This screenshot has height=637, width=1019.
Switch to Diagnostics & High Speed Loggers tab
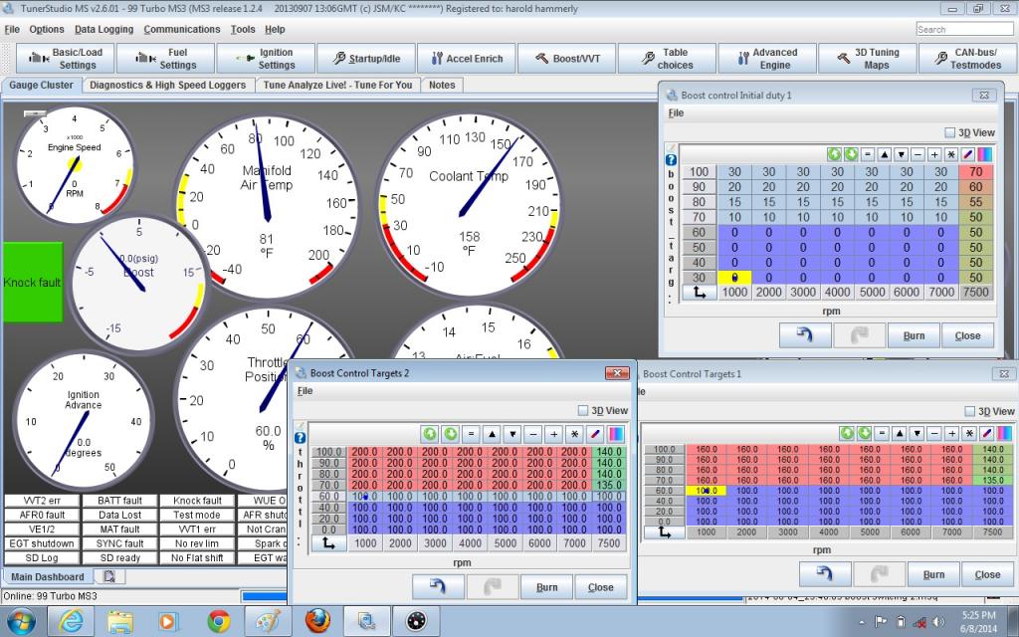(167, 85)
